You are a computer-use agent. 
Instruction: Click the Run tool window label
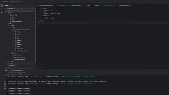(6, 71)
